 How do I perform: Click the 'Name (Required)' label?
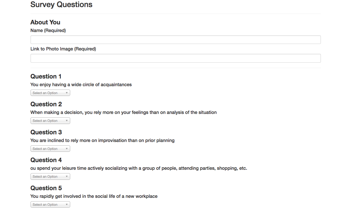point(48,30)
